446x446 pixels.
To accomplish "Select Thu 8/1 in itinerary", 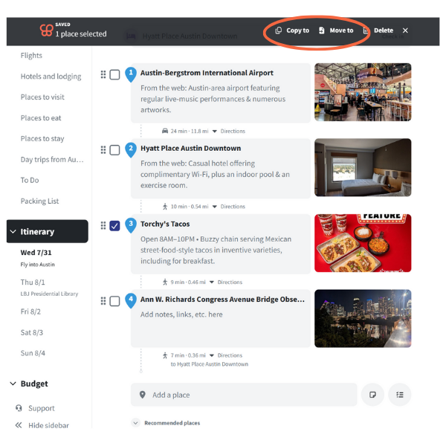I will coord(33,282).
